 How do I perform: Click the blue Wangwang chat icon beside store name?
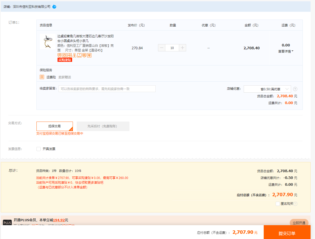[54, 7]
